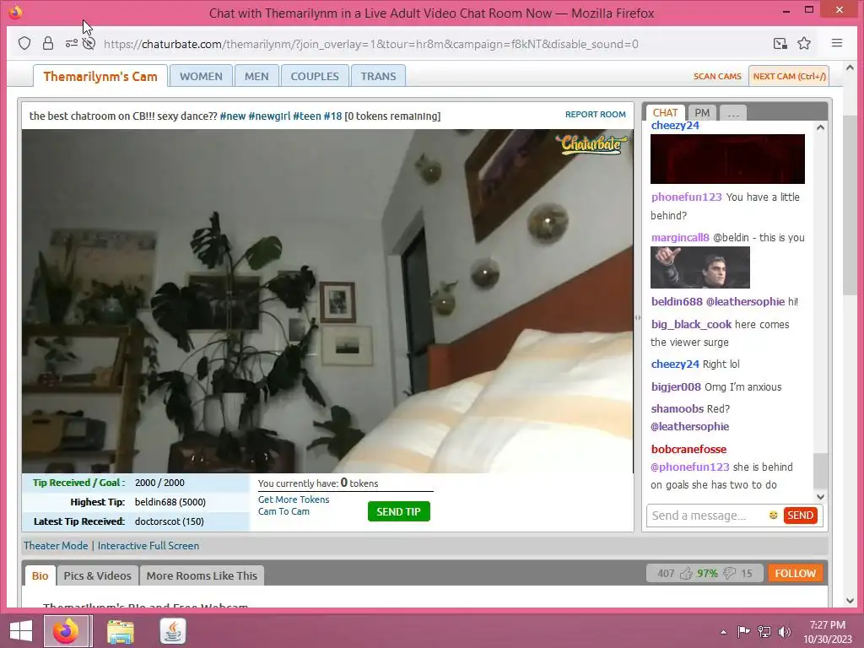Click username phonefun123 in chat
The width and height of the screenshot is (864, 648).
click(x=686, y=197)
